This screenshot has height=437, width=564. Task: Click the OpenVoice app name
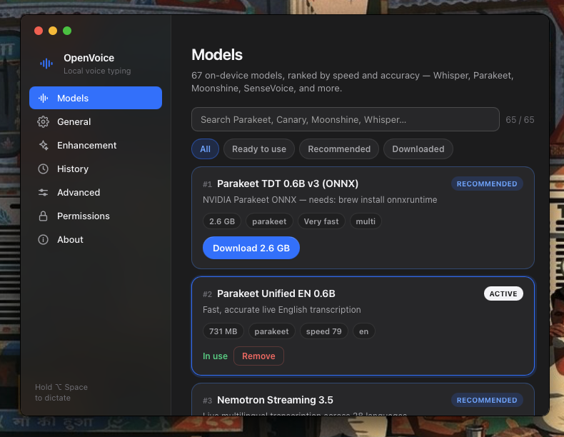pos(89,58)
